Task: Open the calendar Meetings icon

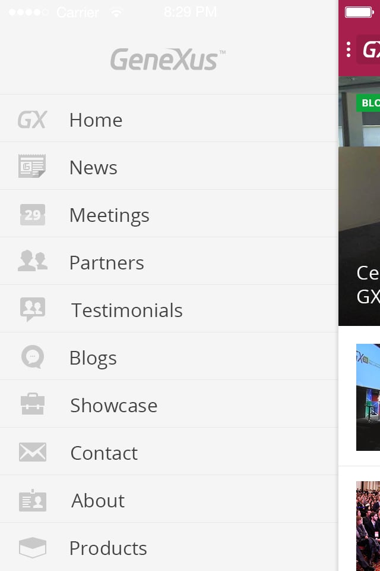Action: [x=33, y=215]
